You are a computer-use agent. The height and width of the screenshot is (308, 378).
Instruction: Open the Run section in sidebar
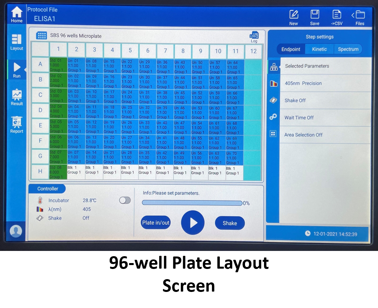(x=17, y=70)
